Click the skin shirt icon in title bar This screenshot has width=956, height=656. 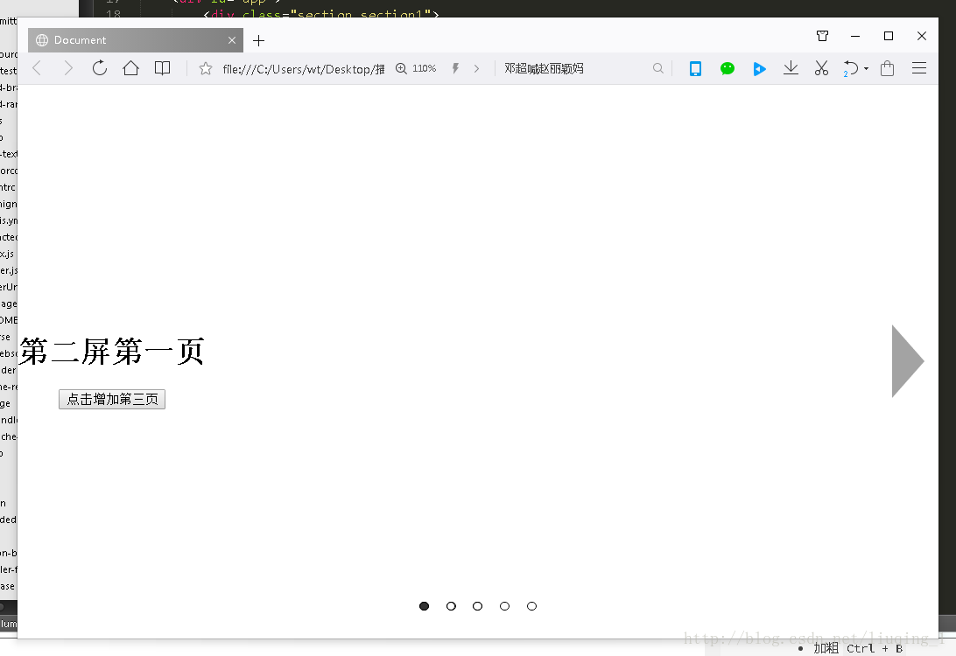pyautogui.click(x=822, y=36)
